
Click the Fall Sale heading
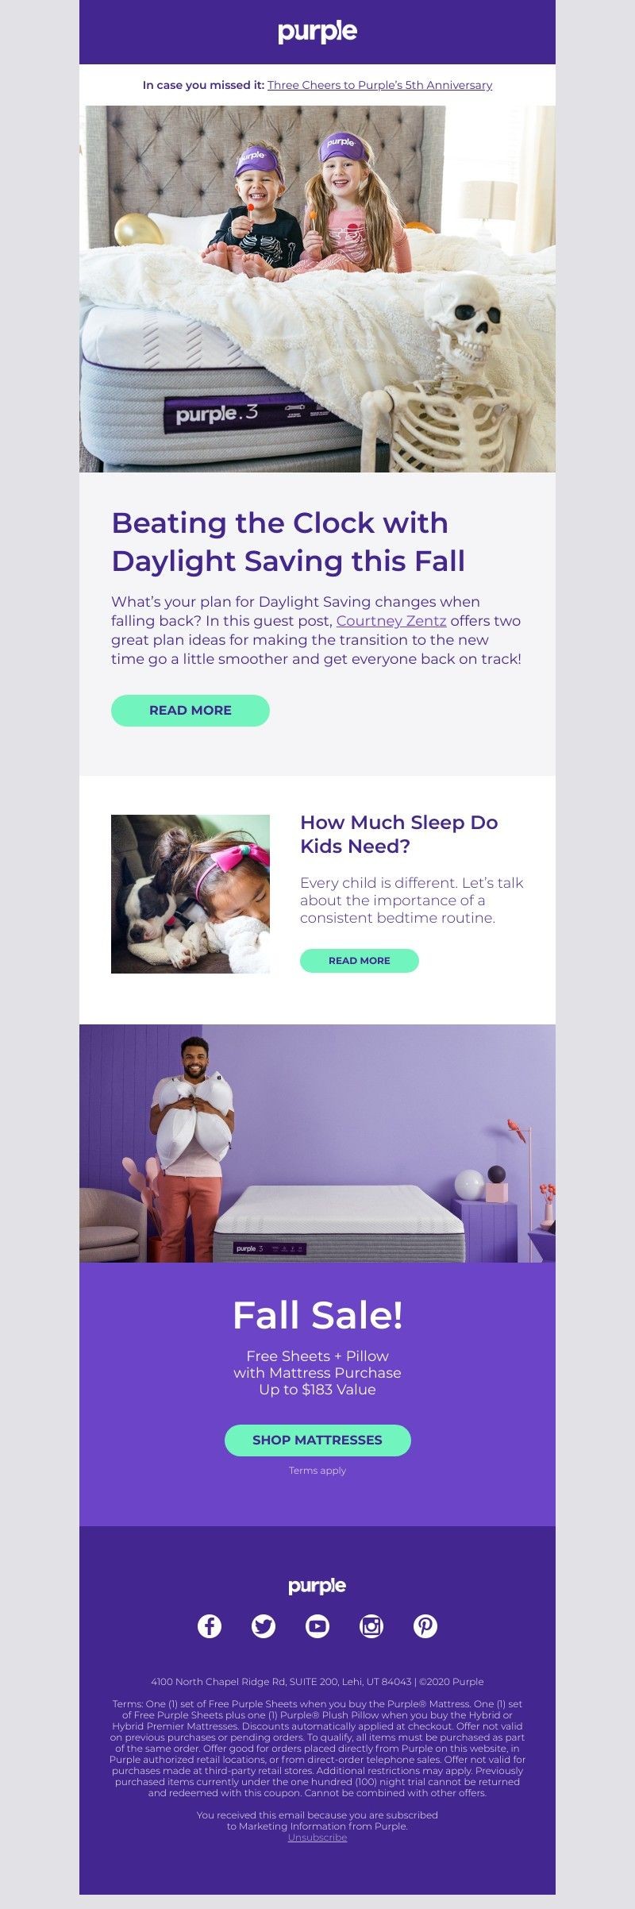pyautogui.click(x=317, y=1316)
